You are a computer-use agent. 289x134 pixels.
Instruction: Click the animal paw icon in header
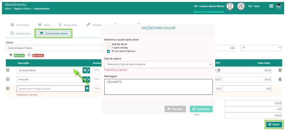[x=241, y=6]
